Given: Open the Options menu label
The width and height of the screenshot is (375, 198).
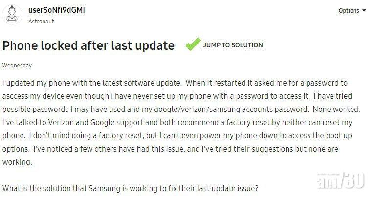Looking at the screenshot, I should [x=349, y=11].
